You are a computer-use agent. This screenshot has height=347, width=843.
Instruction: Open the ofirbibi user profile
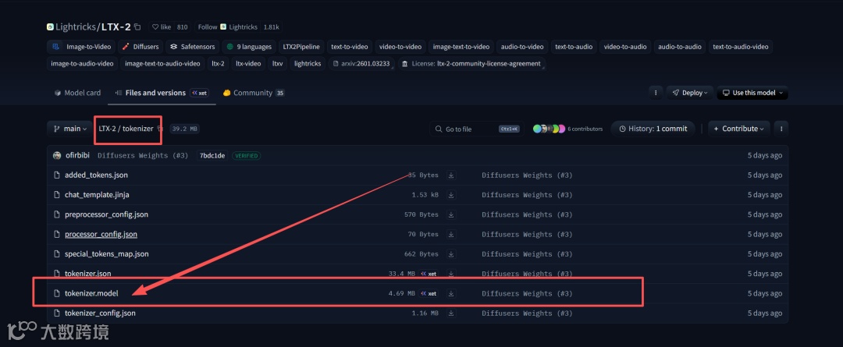(x=77, y=156)
